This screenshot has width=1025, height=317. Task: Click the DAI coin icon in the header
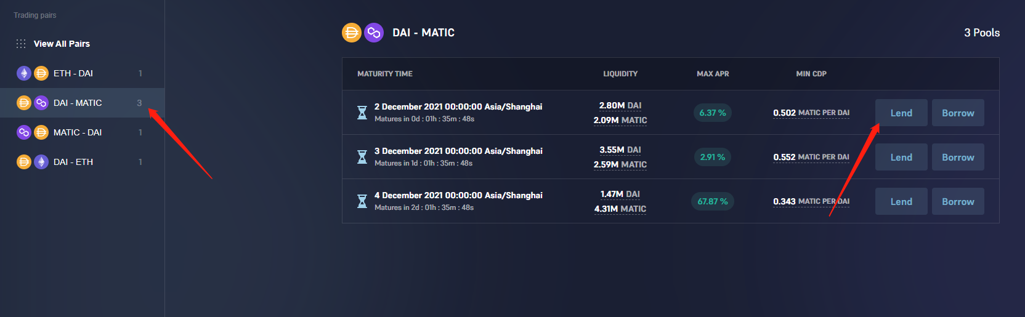(351, 33)
